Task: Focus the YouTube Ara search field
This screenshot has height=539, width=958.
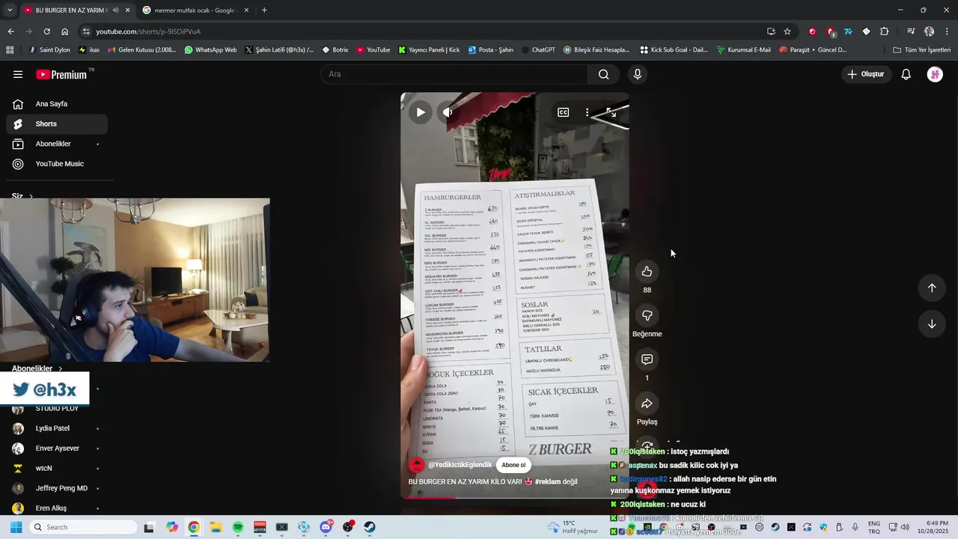Action: pos(454,74)
